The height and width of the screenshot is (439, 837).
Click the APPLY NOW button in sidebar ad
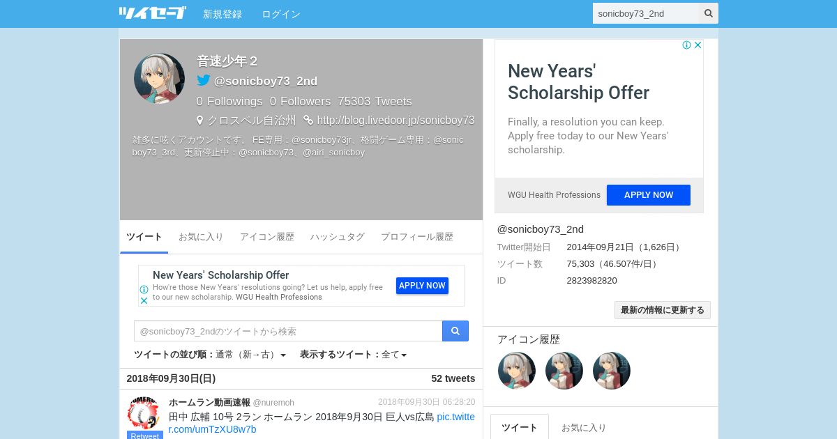[x=649, y=195]
